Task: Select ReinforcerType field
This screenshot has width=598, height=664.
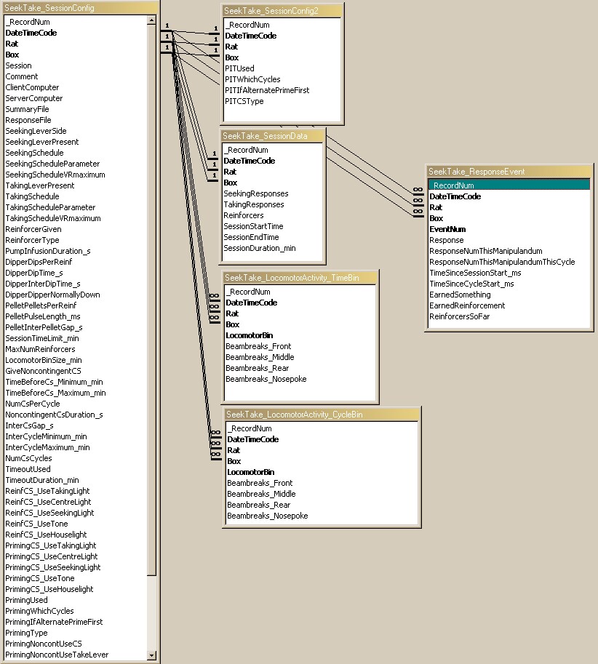Action: 32,240
